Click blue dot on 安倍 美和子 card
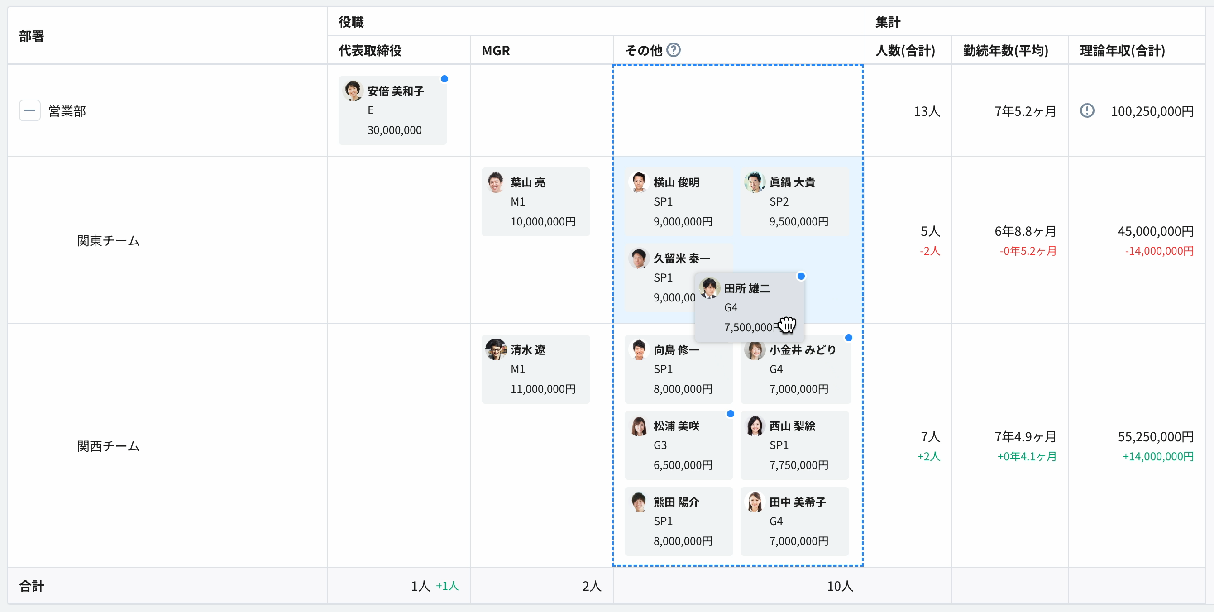This screenshot has width=1214, height=612. [444, 79]
